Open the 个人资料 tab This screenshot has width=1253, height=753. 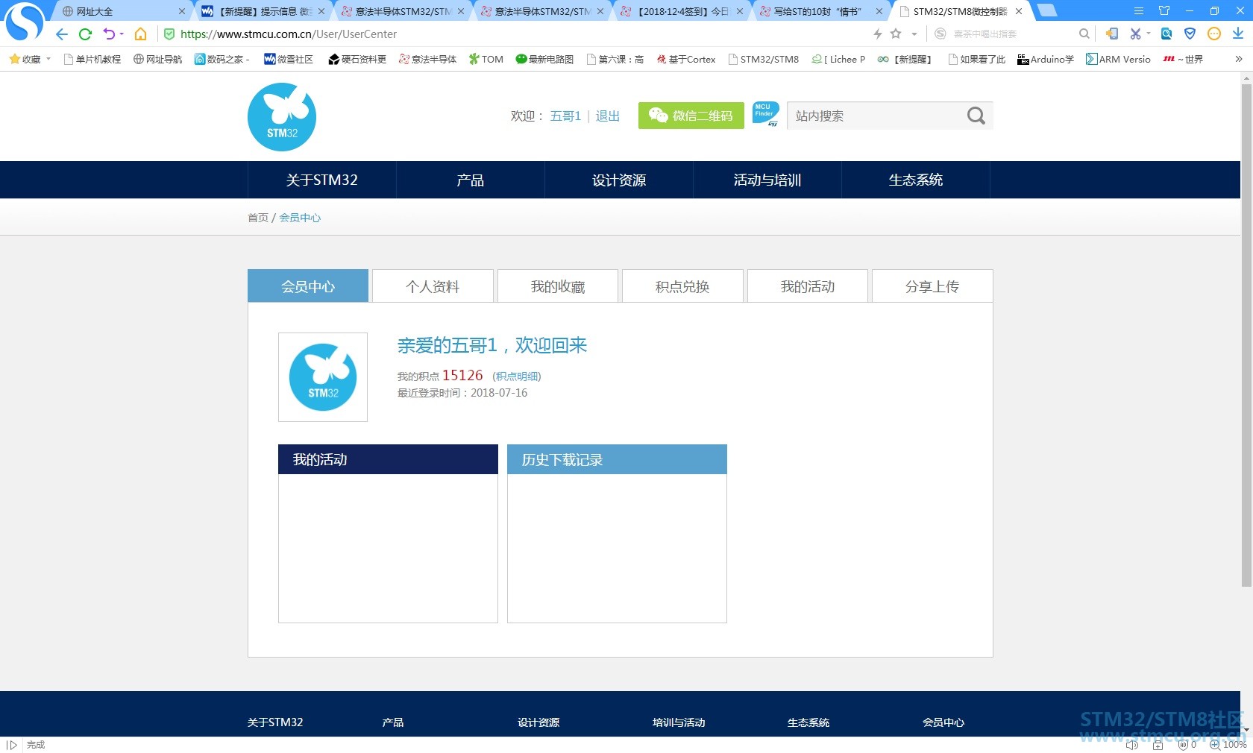[x=433, y=286]
